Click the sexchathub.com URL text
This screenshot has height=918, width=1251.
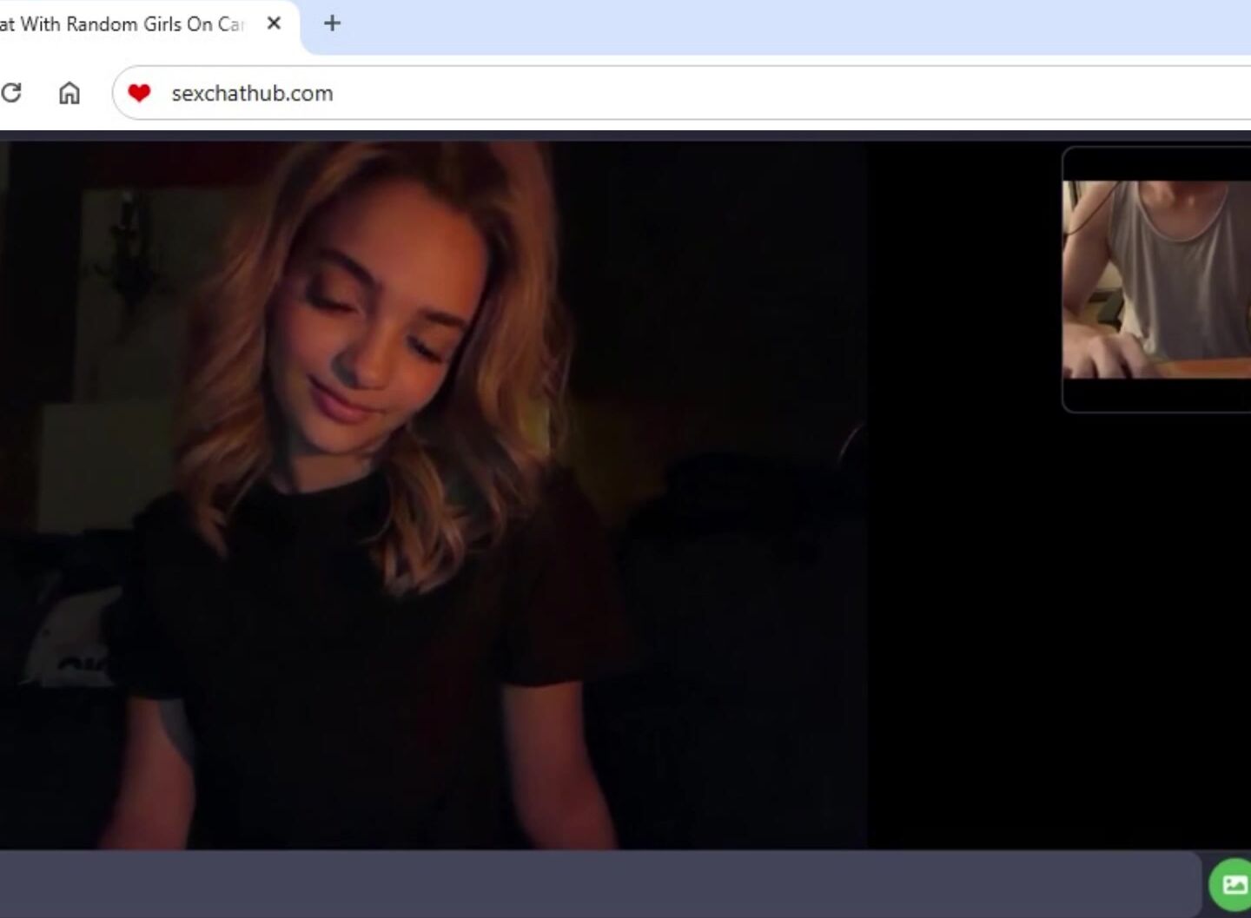pyautogui.click(x=252, y=93)
